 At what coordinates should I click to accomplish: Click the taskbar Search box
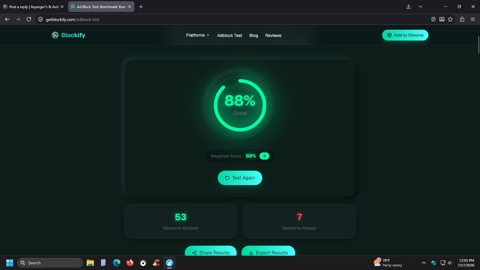point(50,263)
